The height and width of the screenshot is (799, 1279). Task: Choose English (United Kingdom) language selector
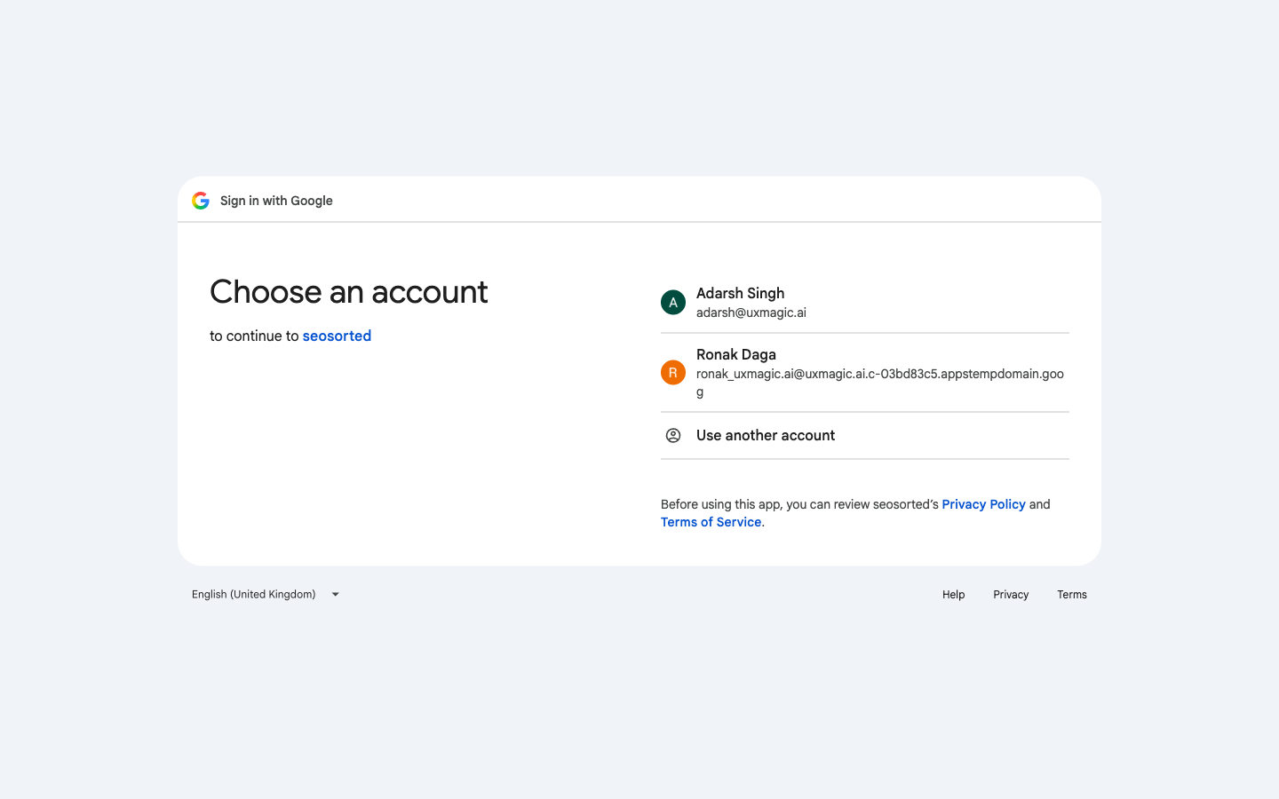click(266, 595)
